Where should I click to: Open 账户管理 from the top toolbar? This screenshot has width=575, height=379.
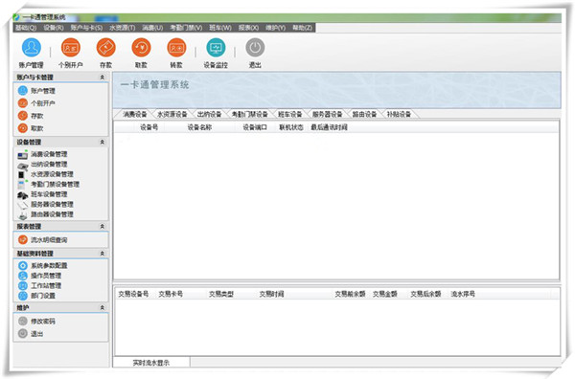tap(32, 48)
